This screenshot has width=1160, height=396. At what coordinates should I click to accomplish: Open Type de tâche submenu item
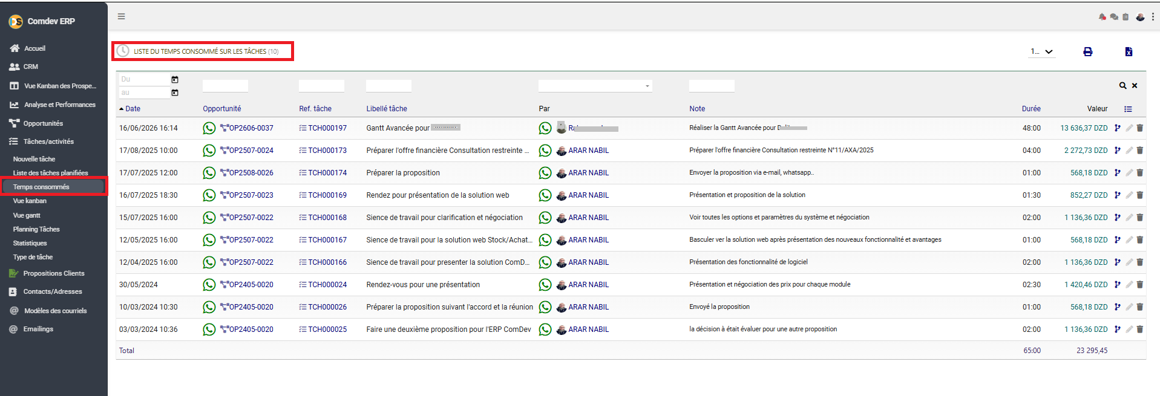[x=33, y=257]
